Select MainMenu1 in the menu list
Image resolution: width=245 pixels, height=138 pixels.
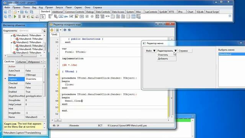232,54
